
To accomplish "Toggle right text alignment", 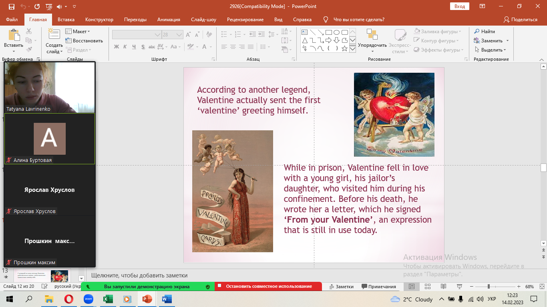I will (x=242, y=47).
